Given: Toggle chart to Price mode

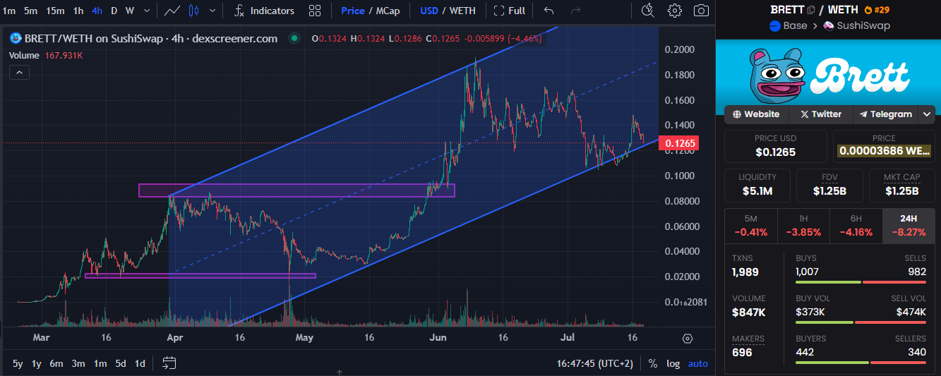Looking at the screenshot, I should coord(352,11).
